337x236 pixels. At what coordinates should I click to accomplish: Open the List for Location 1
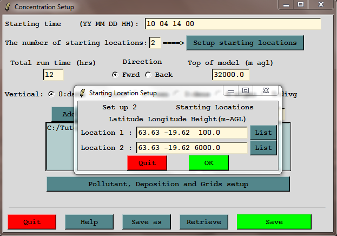[x=263, y=133]
